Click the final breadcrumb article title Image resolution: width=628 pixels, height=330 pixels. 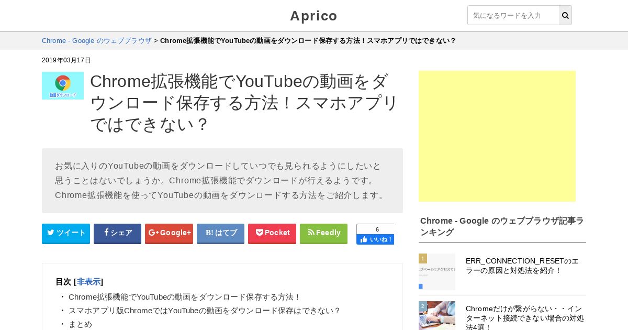[x=308, y=40]
